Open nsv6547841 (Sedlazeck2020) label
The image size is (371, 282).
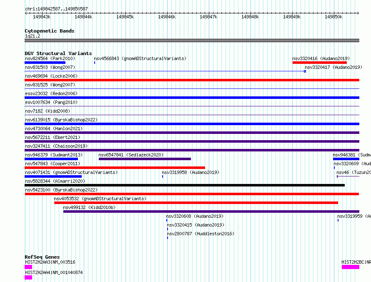pos(131,155)
